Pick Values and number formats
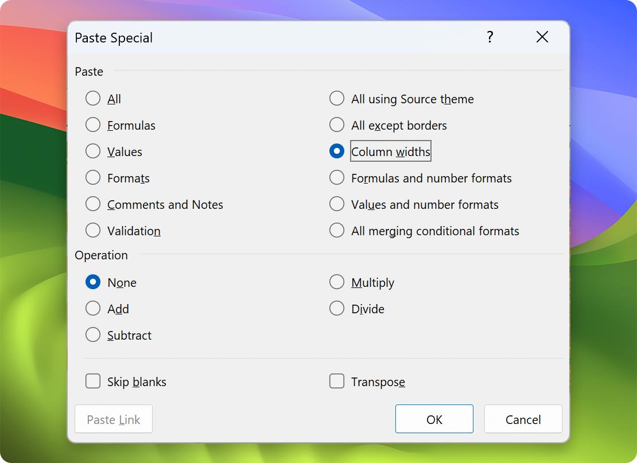Viewport: 637px width, 463px height. point(337,204)
